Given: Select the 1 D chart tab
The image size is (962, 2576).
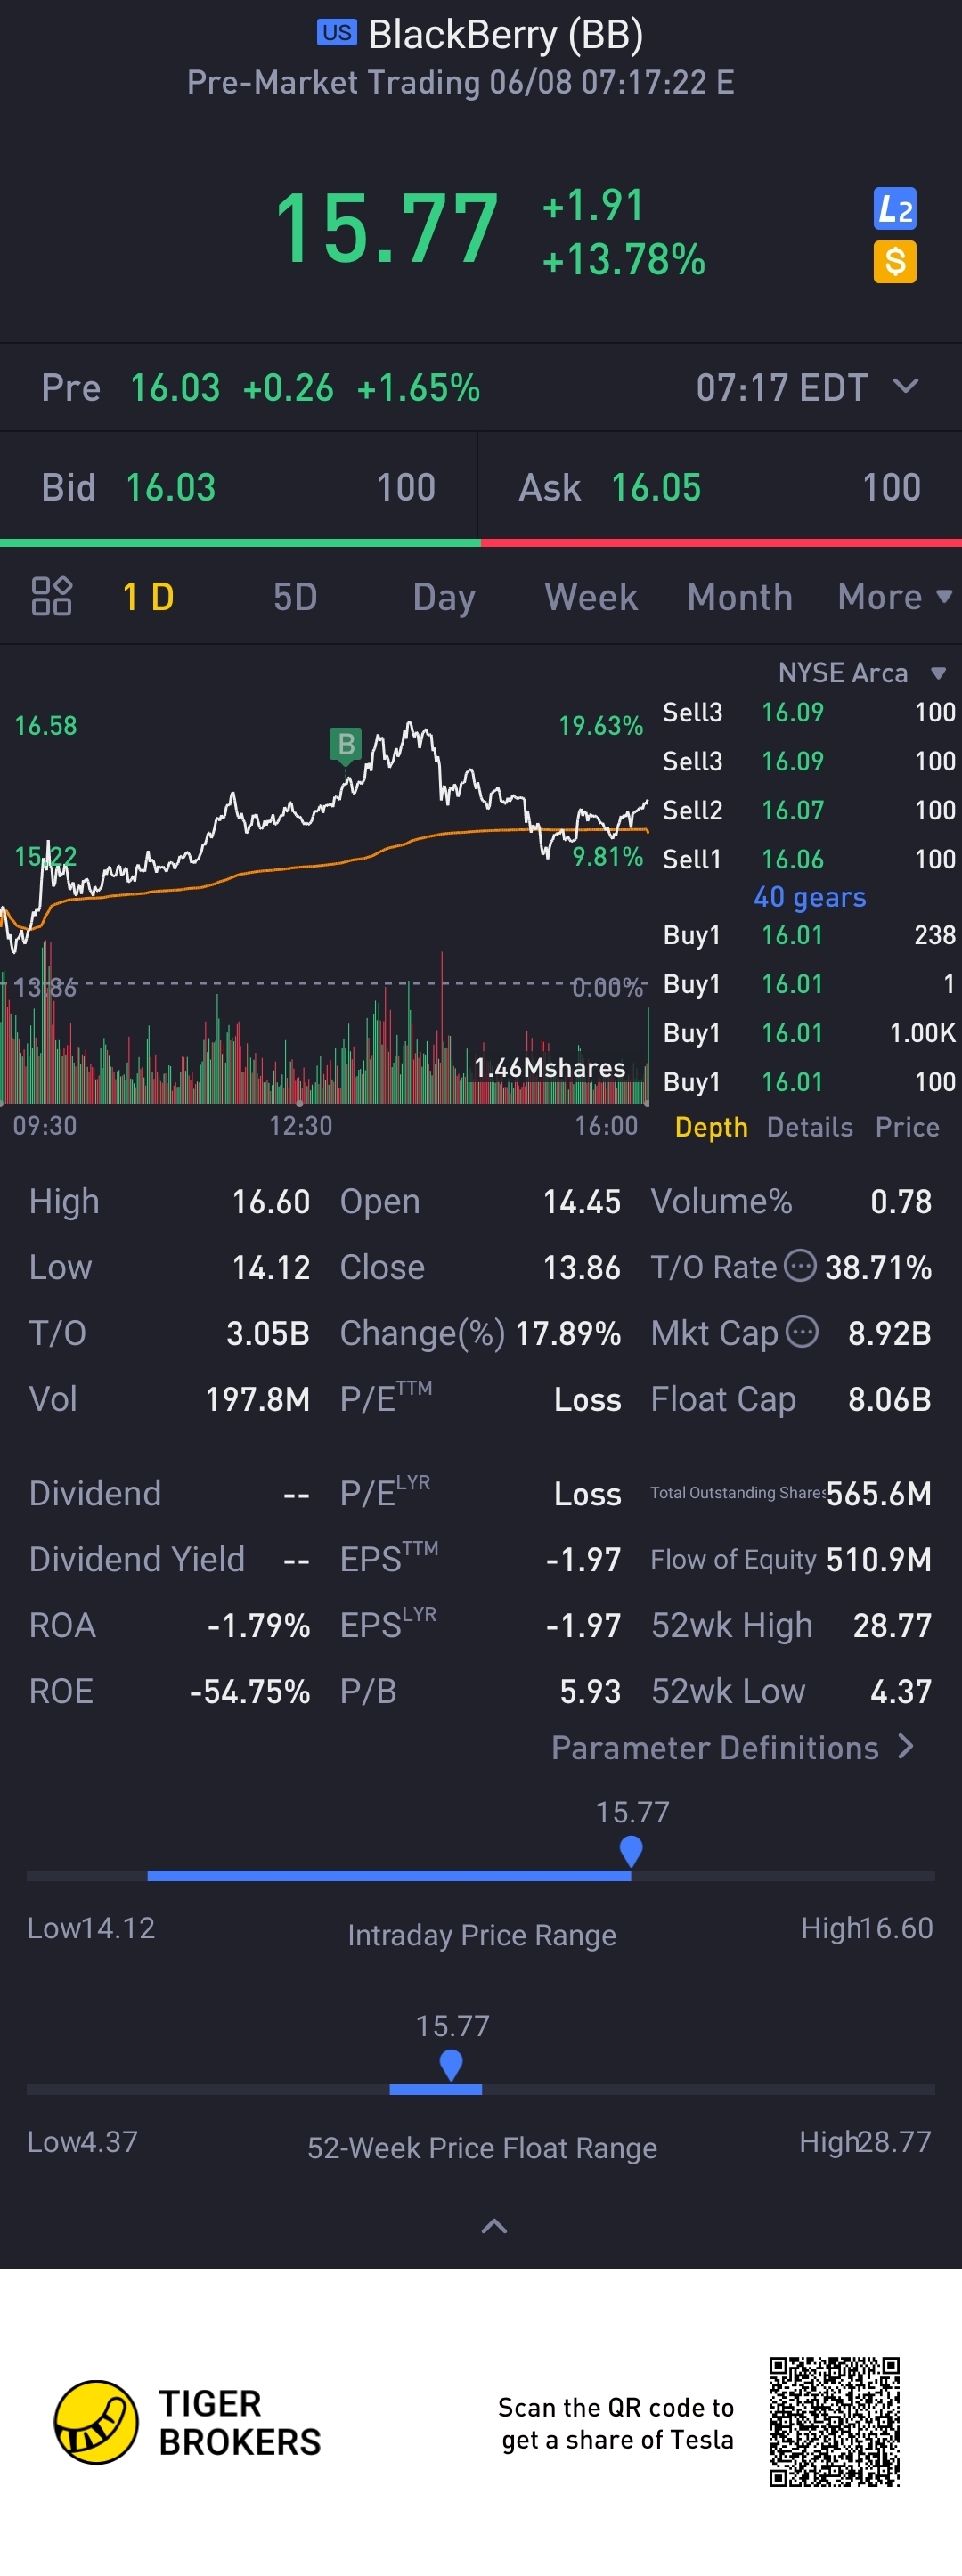Looking at the screenshot, I should 148,597.
